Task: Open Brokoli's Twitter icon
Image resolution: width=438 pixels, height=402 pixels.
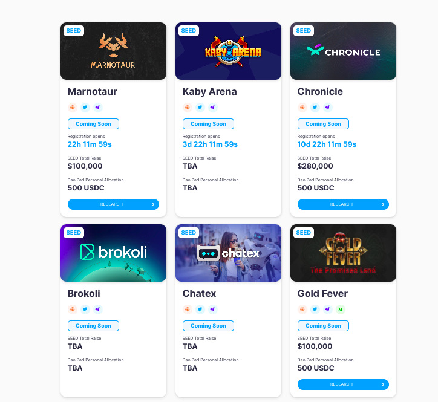Action: coord(85,310)
